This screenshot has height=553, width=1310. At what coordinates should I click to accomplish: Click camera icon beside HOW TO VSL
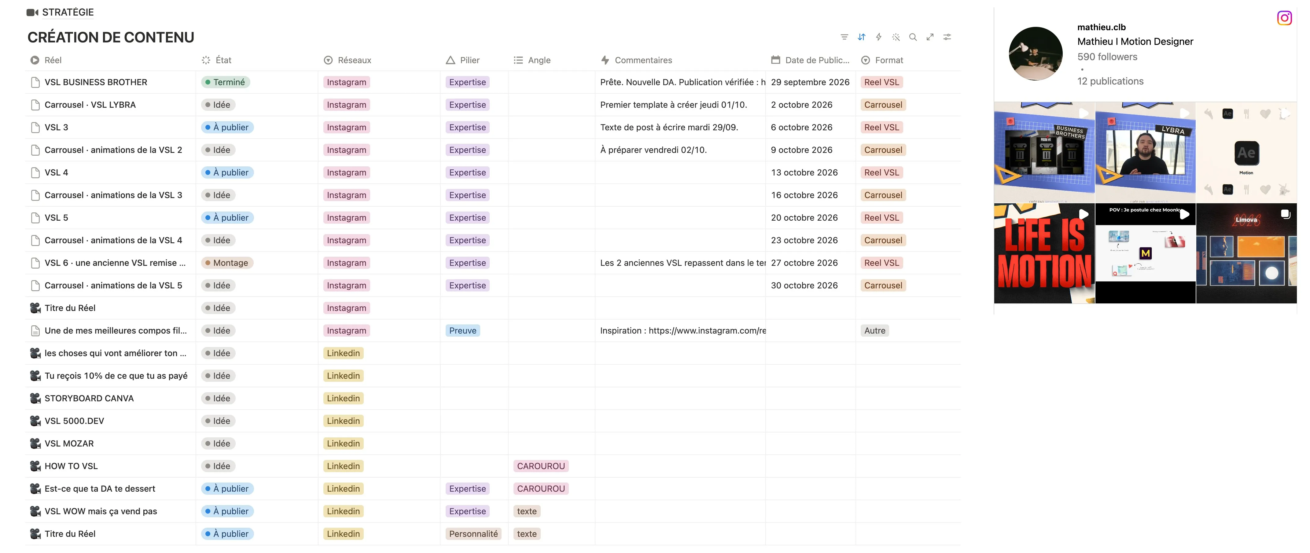[x=35, y=466]
